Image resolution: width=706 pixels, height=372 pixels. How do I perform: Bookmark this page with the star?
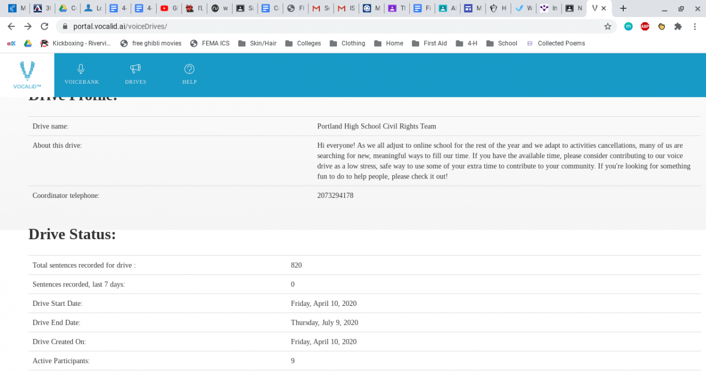click(608, 26)
